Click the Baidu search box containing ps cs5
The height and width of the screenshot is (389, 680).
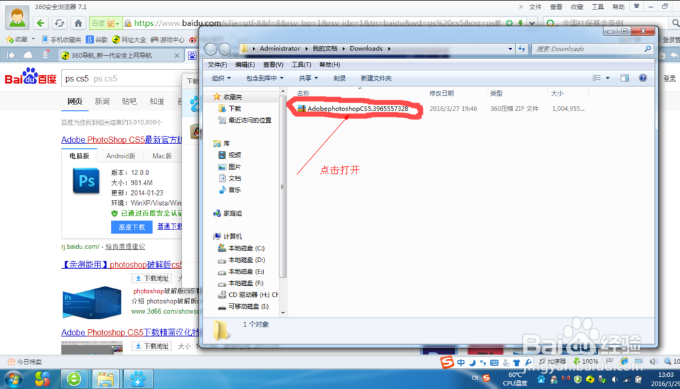(x=122, y=78)
